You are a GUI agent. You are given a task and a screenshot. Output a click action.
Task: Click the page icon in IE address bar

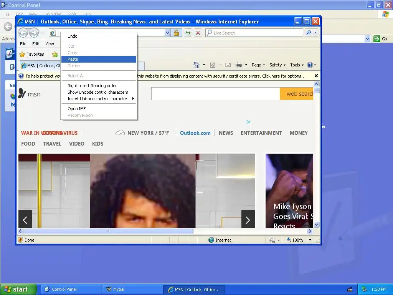[x=52, y=33]
